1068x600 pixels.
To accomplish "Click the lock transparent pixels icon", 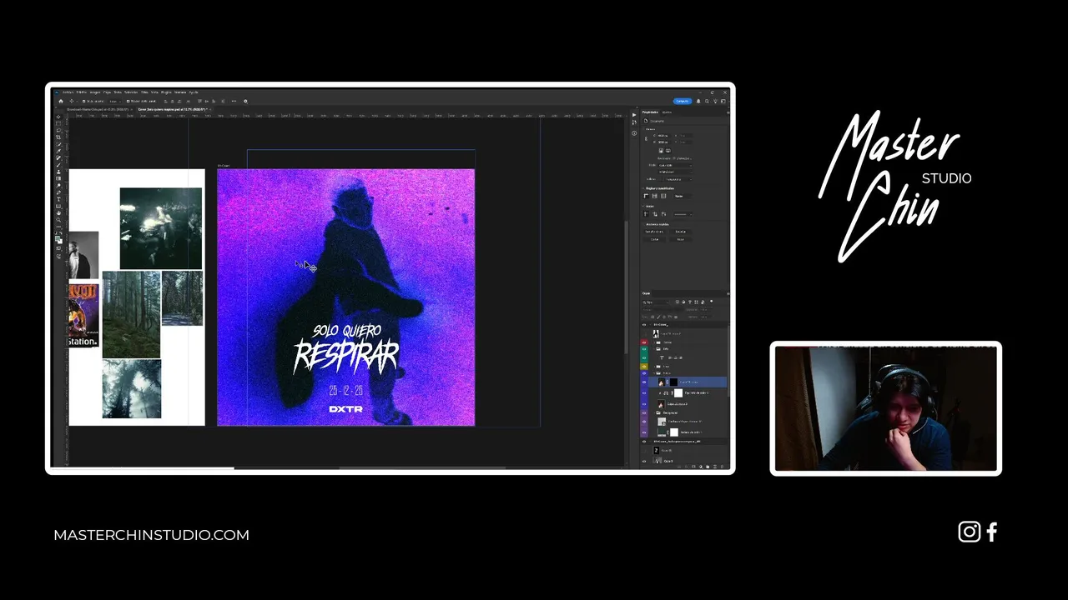I will [652, 317].
